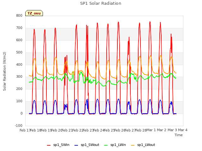Click the sp1_SWin legend label

pyautogui.click(x=61, y=145)
